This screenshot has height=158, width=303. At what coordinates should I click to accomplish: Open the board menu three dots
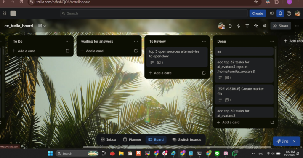[x=297, y=26]
